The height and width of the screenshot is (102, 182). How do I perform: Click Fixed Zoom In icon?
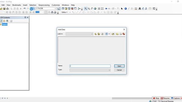coord(99,8)
